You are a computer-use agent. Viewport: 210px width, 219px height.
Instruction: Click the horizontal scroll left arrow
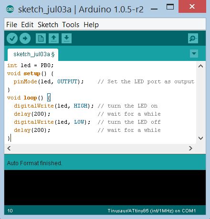coord(9,149)
